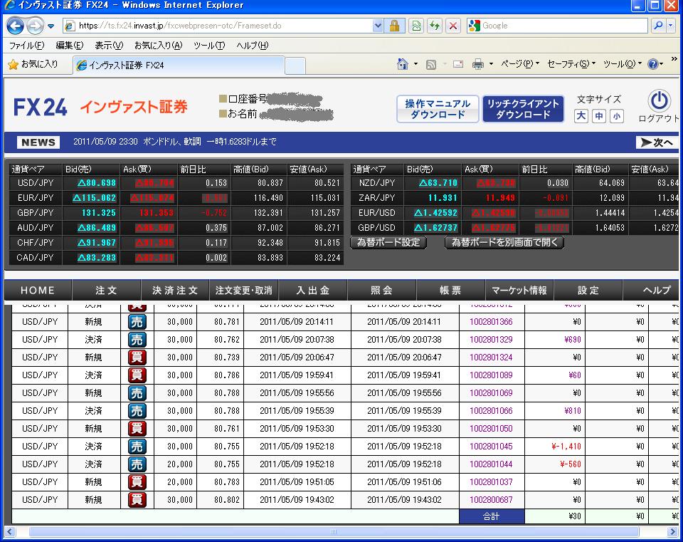
Task: Open the 決済注文 navigation tab
Action: point(175,290)
